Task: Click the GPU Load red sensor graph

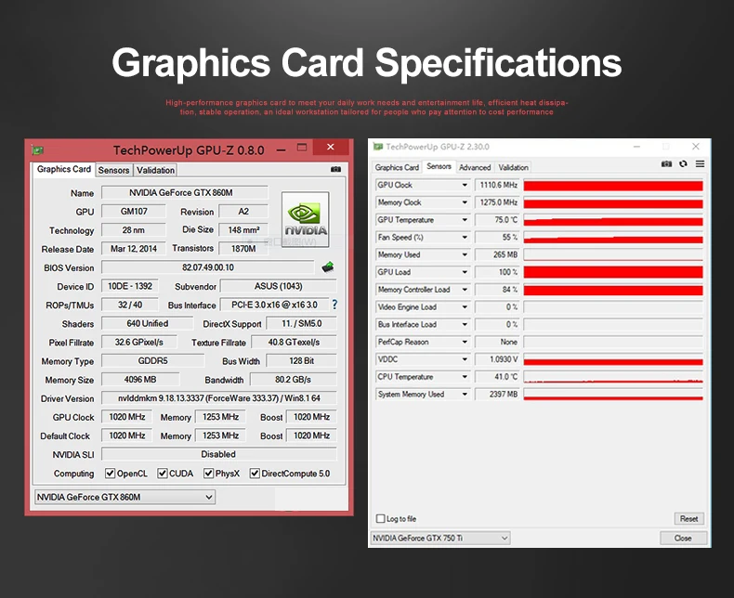Action: [613, 272]
